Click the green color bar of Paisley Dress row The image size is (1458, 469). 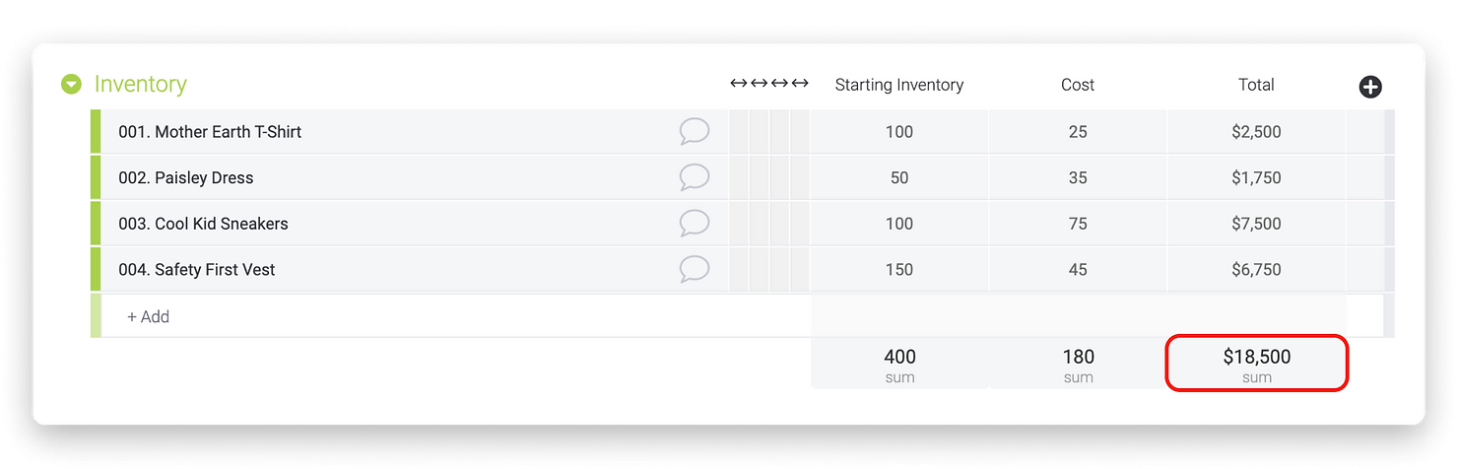[x=96, y=177]
